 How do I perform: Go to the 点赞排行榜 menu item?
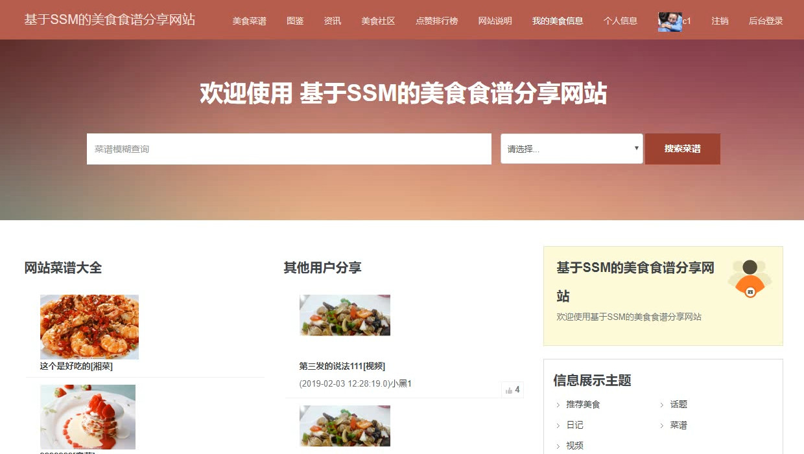coord(436,21)
